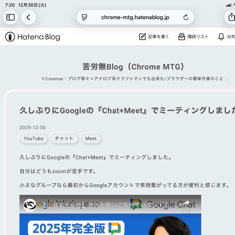Screen dimensions: 235x235
Task: Open blog title 苦労無Blog (Chrome MTG)
Action: click(133, 67)
